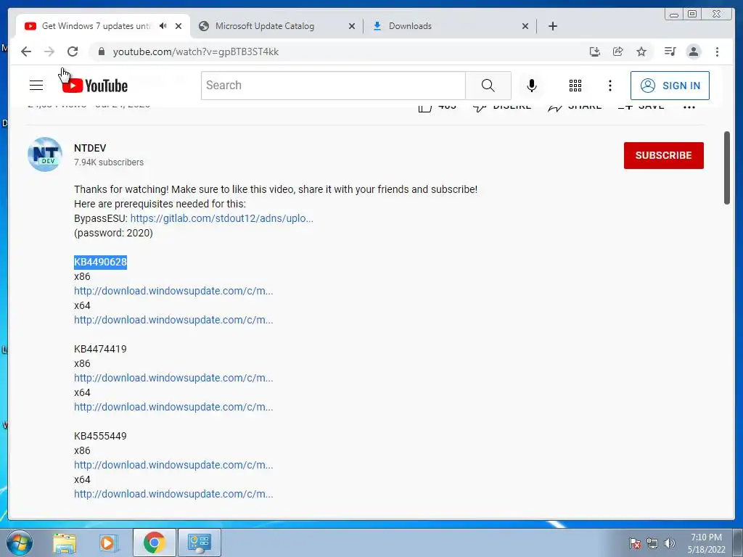This screenshot has height=557, width=743.
Task: Open the KB4555449 x64 download link
Action: 173,494
